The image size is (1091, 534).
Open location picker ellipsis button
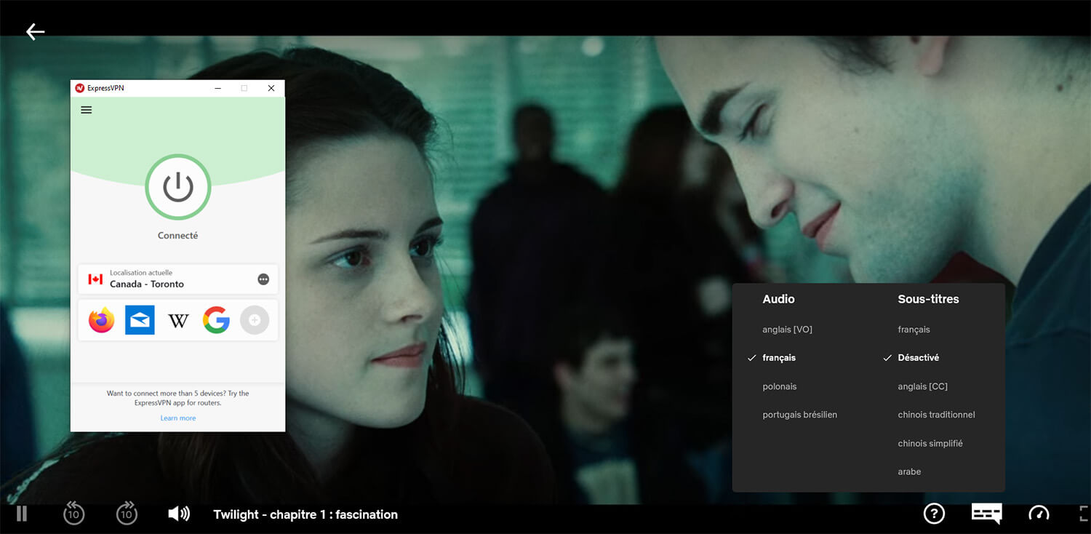click(x=263, y=279)
